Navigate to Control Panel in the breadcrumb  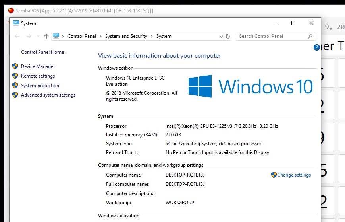[x=82, y=36]
